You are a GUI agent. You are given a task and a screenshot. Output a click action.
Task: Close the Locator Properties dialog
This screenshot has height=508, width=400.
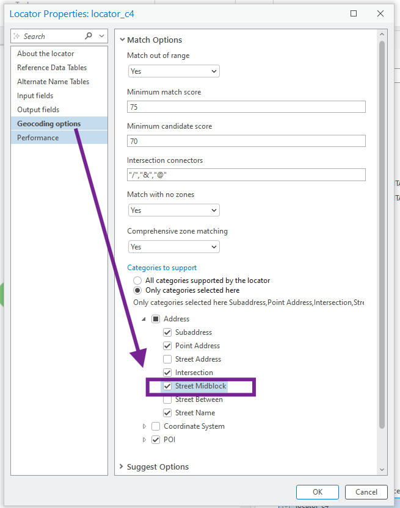click(x=380, y=13)
